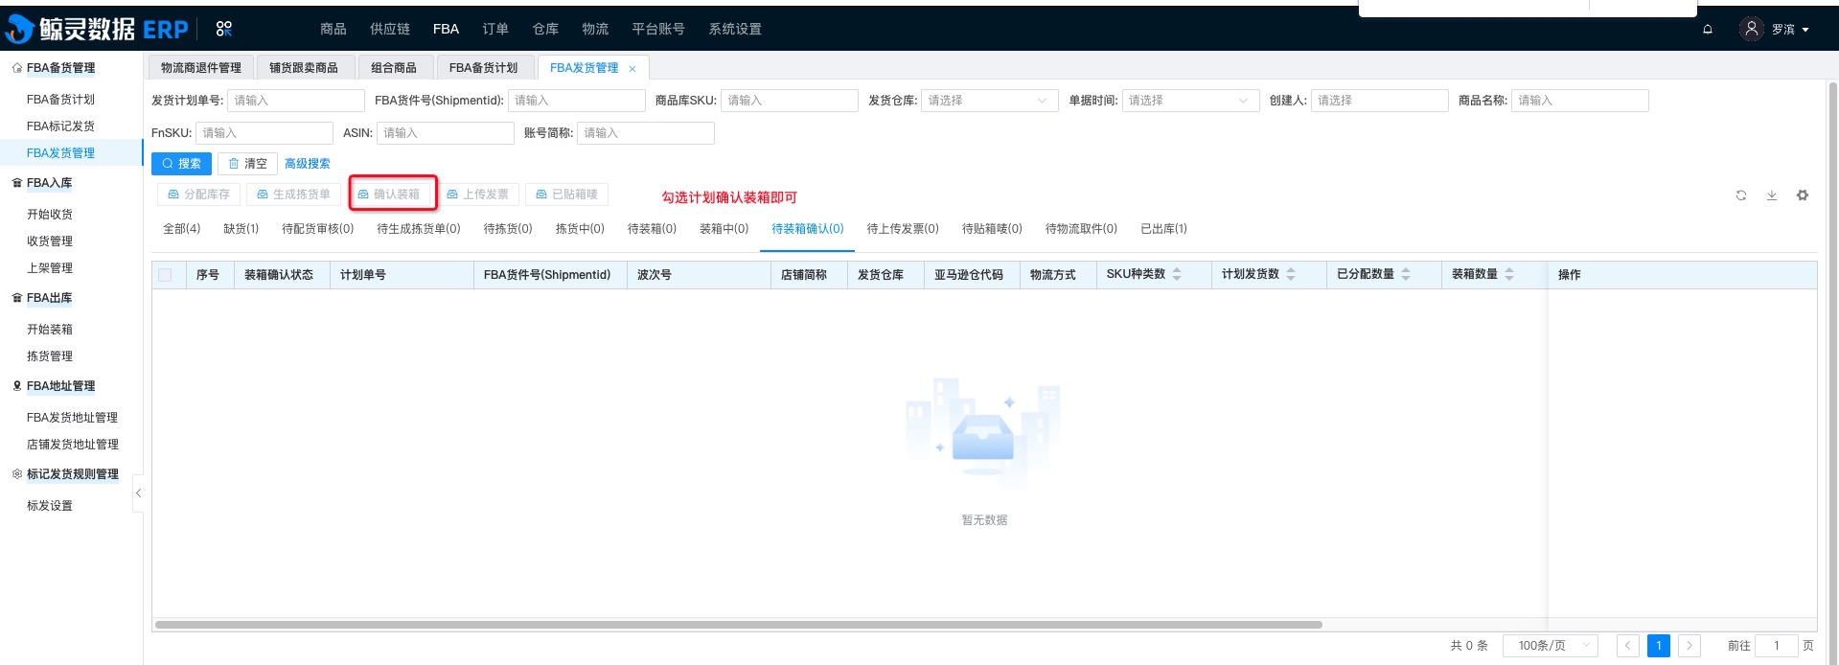Image resolution: width=1839 pixels, height=665 pixels.
Task: Focus the FBA货件号(ShipmentId) input field
Action: [x=577, y=101]
